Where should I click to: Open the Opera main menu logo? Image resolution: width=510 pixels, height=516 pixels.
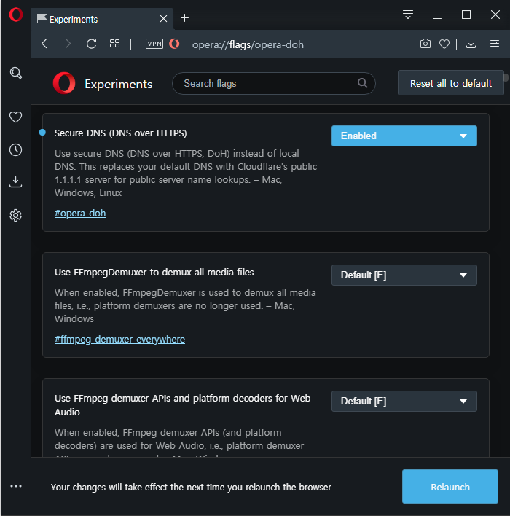coord(15,15)
